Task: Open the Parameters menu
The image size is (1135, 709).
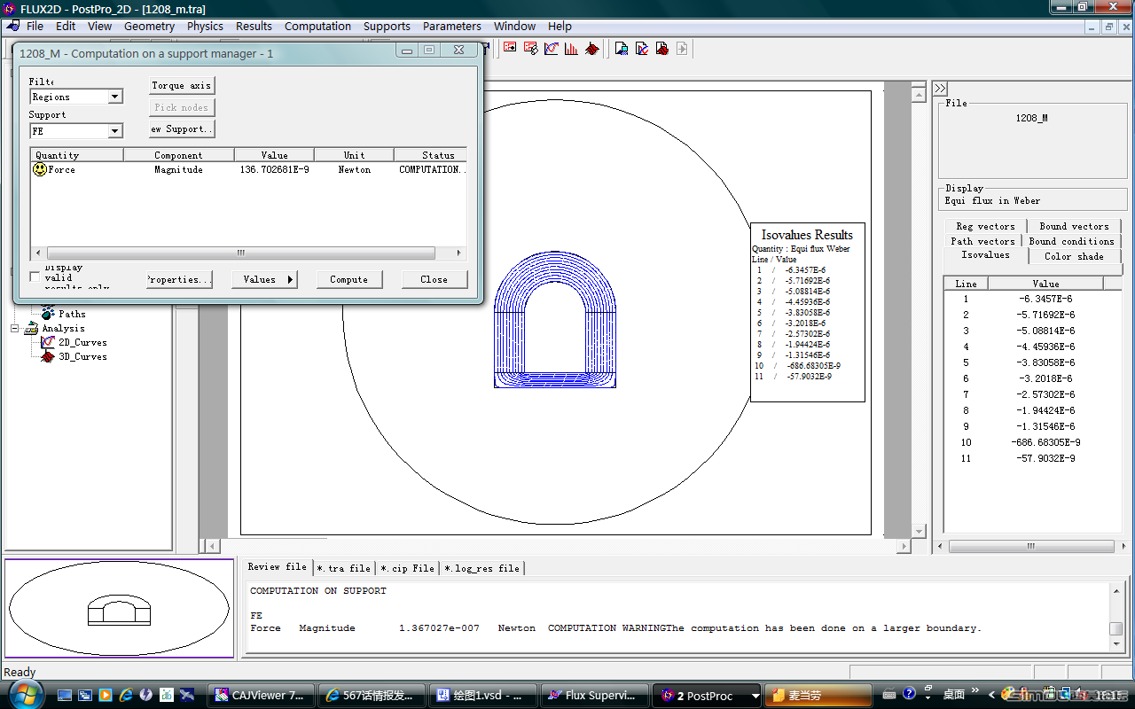Action: point(452,26)
